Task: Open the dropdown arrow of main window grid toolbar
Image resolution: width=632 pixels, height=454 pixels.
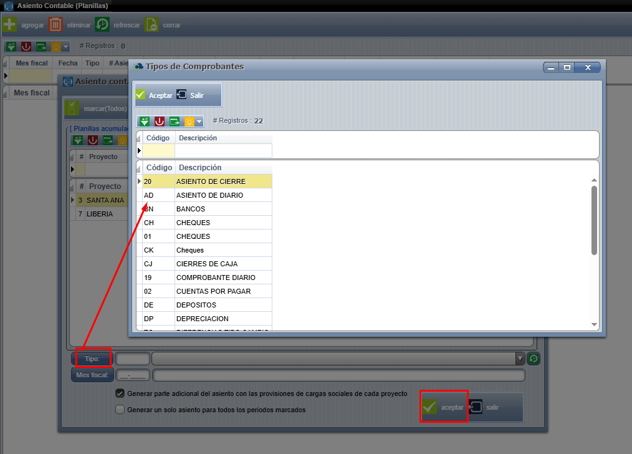Action: [66, 47]
